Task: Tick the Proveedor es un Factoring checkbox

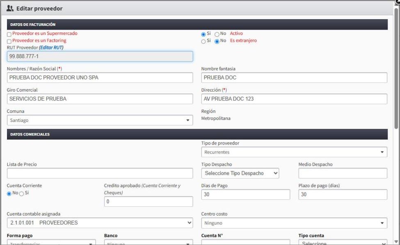Action: pyautogui.click(x=9, y=41)
